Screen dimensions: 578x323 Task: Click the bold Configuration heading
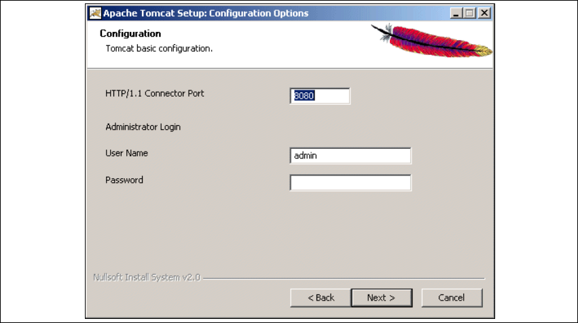(130, 33)
